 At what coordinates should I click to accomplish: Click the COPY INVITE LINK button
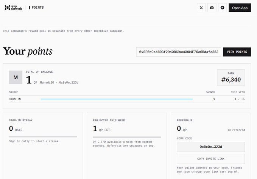click(211, 159)
